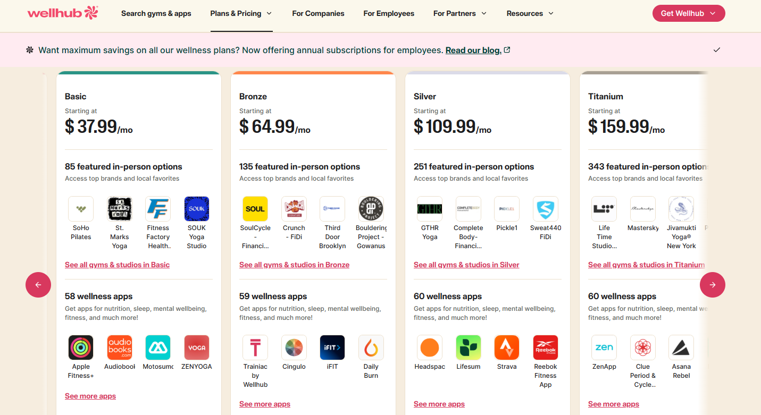Viewport: 761px width, 415px height.
Task: Open the For Employees page
Action: click(x=389, y=13)
